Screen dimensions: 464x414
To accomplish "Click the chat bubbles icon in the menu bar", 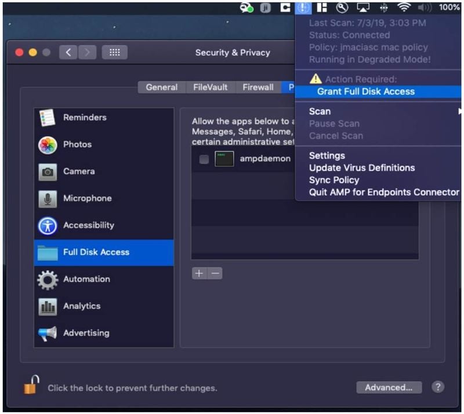I will [x=246, y=8].
